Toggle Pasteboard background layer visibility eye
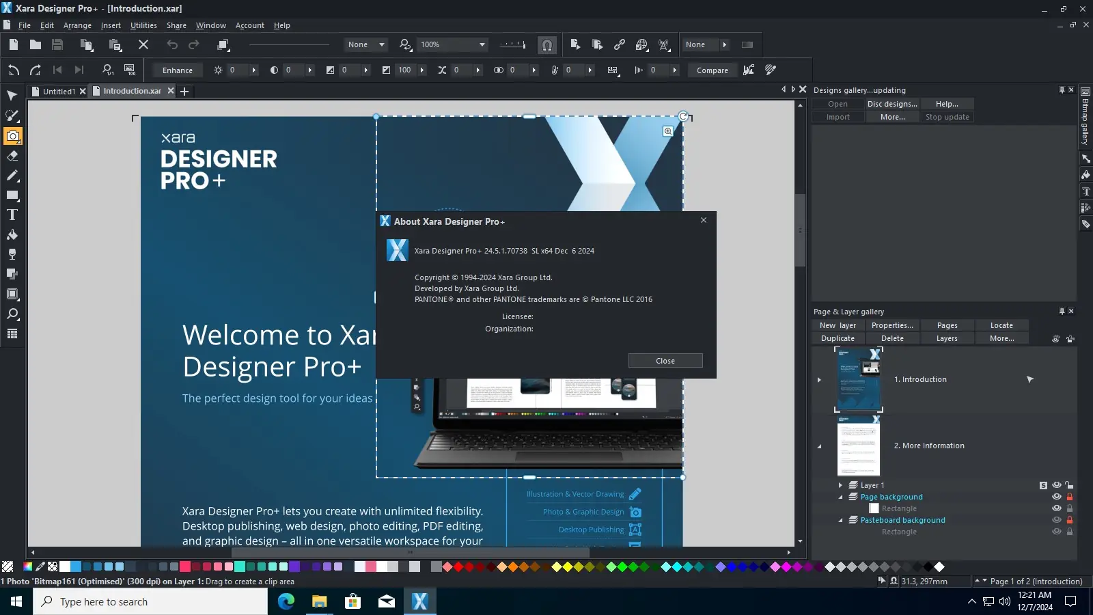This screenshot has width=1093, height=615. [x=1057, y=520]
